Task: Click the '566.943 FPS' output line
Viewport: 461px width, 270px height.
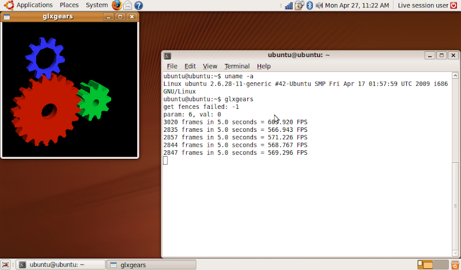Action: [236, 130]
